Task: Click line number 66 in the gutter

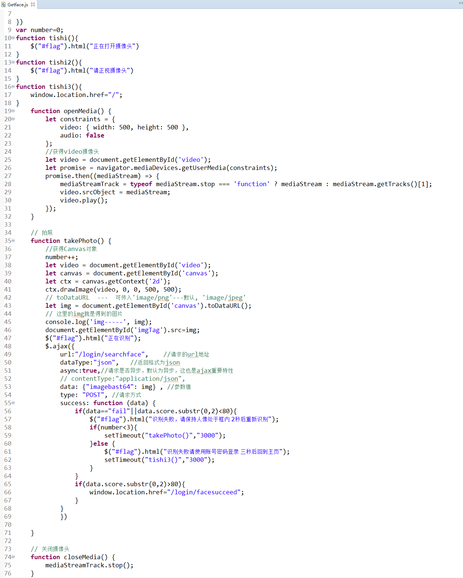Action: click(x=8, y=492)
